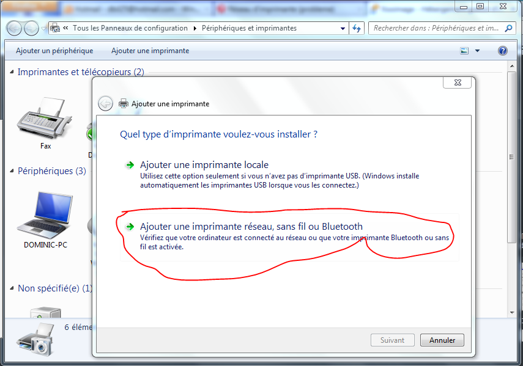Collapse the Imprimantes et télécopieurs group
The image size is (523, 366).
tap(12, 72)
